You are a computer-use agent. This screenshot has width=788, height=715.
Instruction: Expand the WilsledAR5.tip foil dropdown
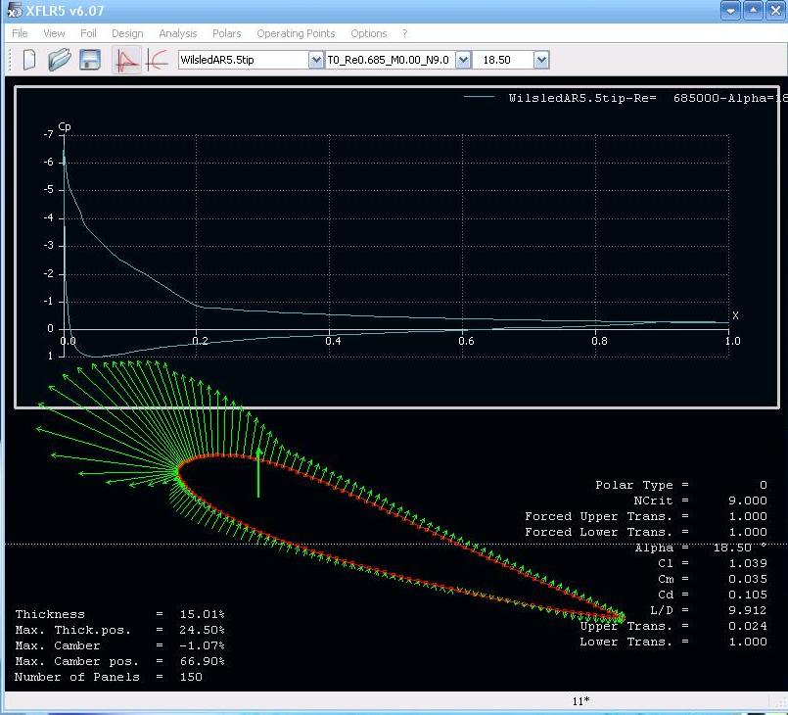tap(315, 60)
